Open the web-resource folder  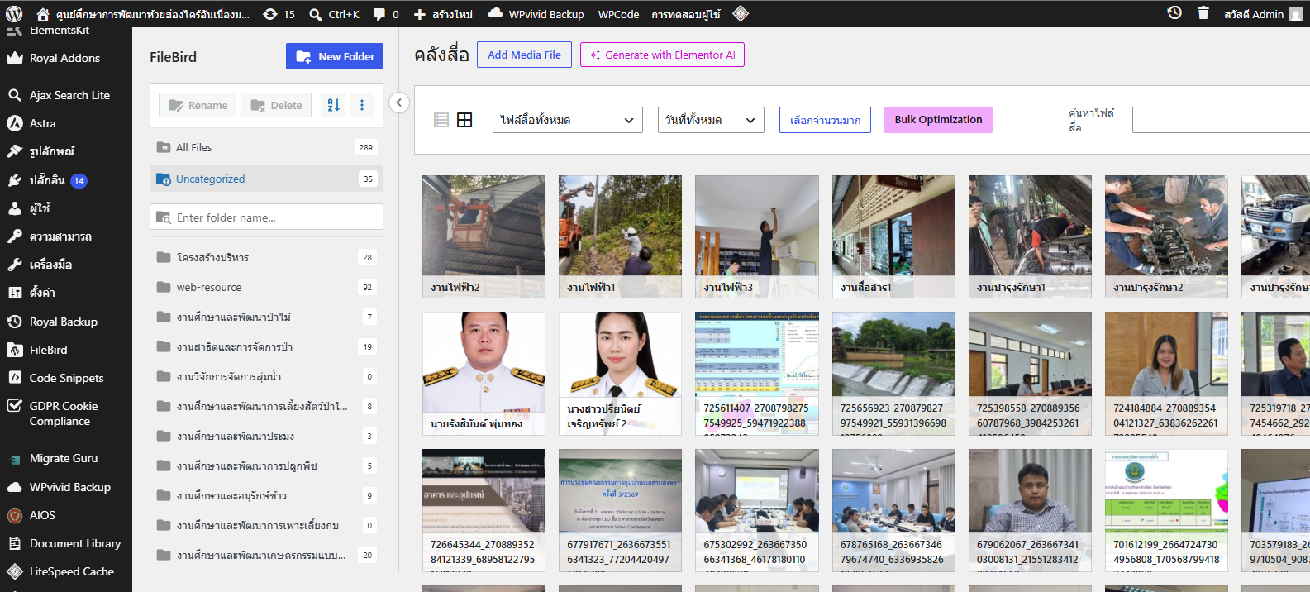[266, 287]
